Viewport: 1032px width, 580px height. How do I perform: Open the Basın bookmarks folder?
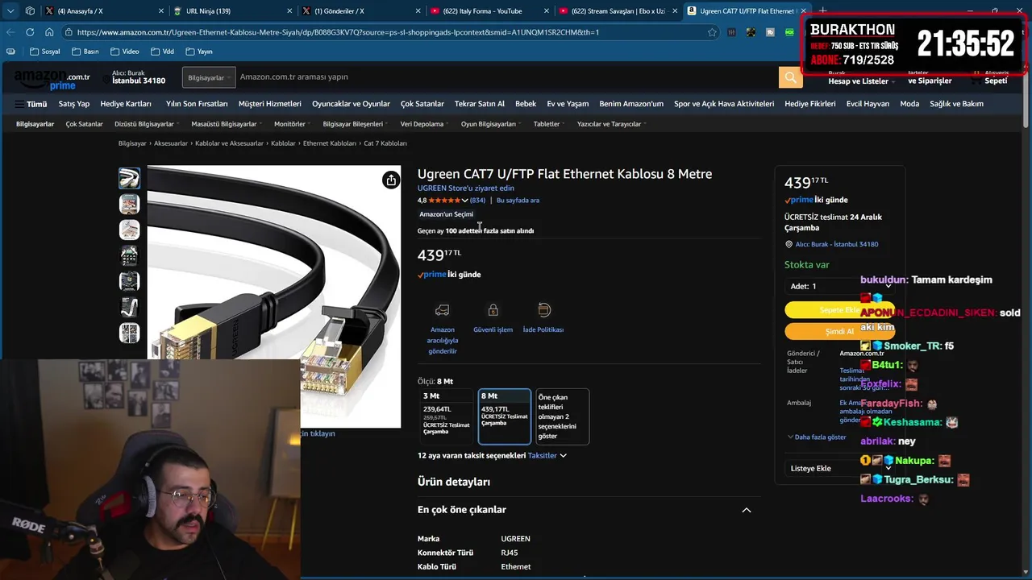[85, 52]
